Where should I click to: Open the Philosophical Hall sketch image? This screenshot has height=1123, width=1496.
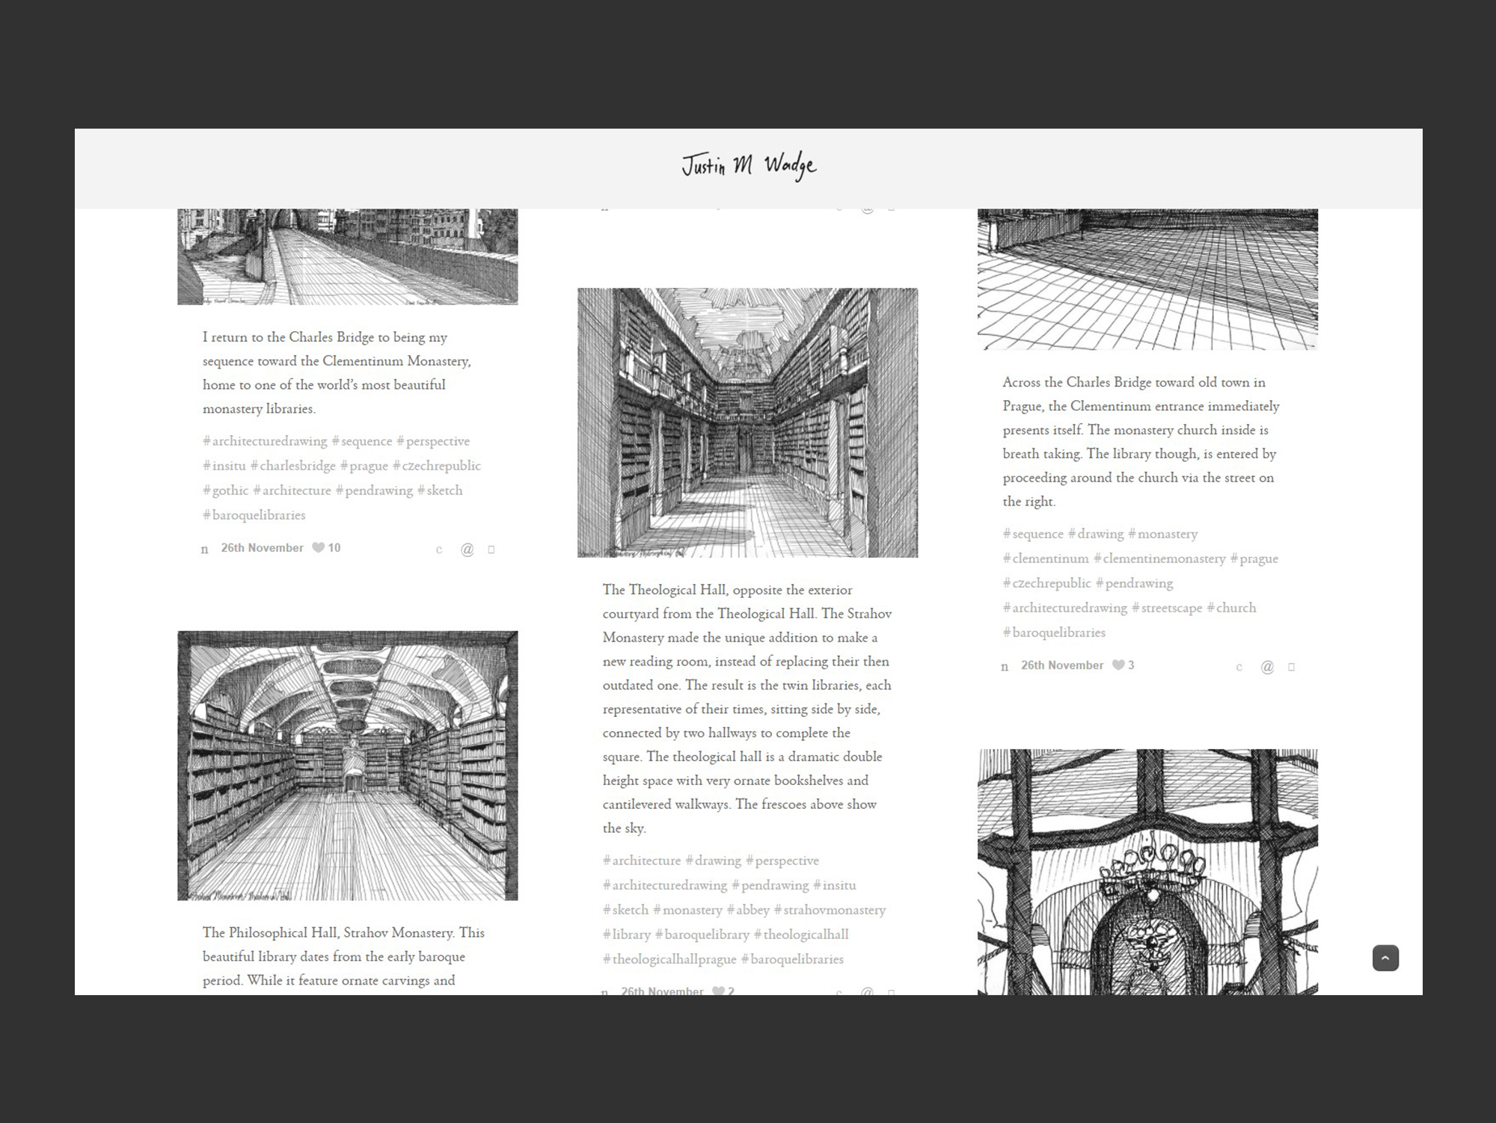point(347,765)
